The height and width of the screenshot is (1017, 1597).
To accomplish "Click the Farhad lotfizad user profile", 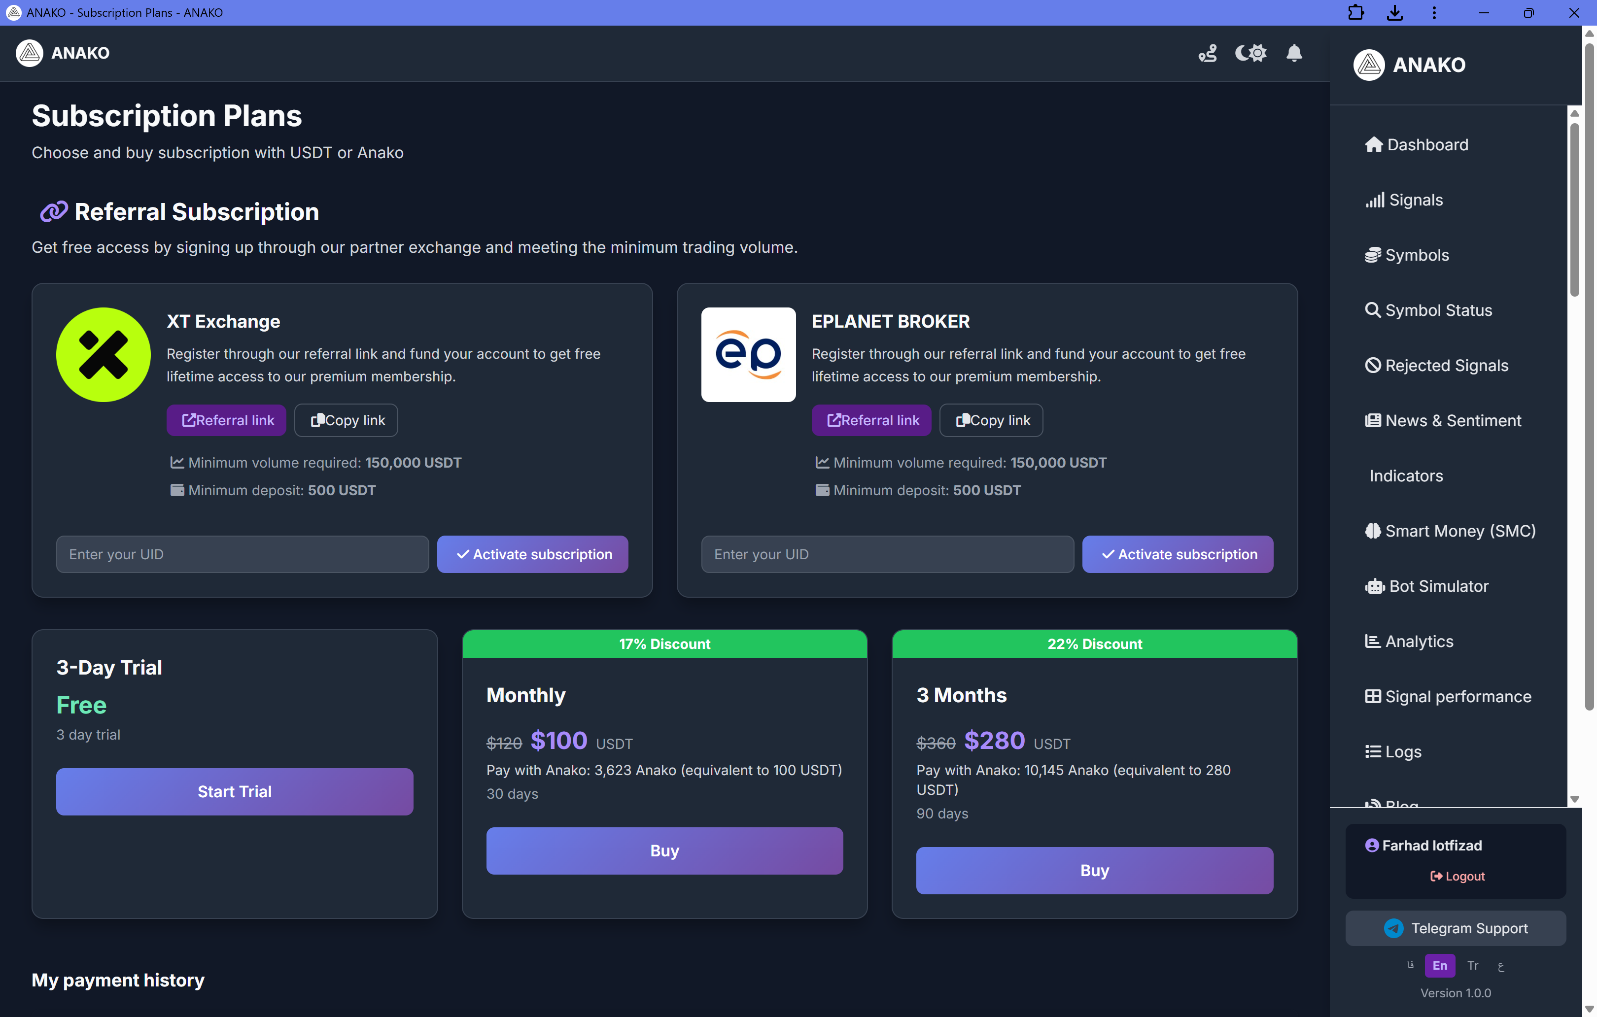I will (1423, 846).
